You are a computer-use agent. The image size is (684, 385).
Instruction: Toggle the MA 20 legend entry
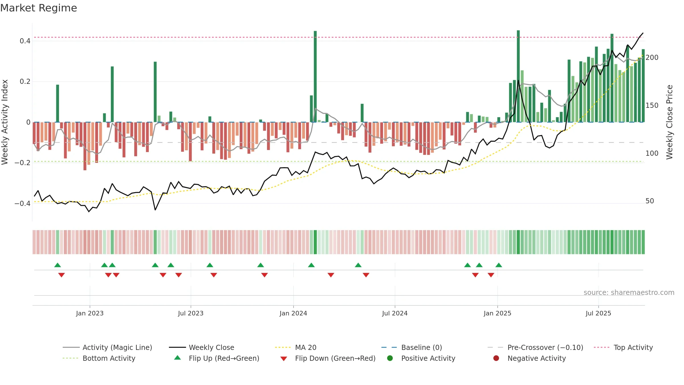click(x=296, y=347)
